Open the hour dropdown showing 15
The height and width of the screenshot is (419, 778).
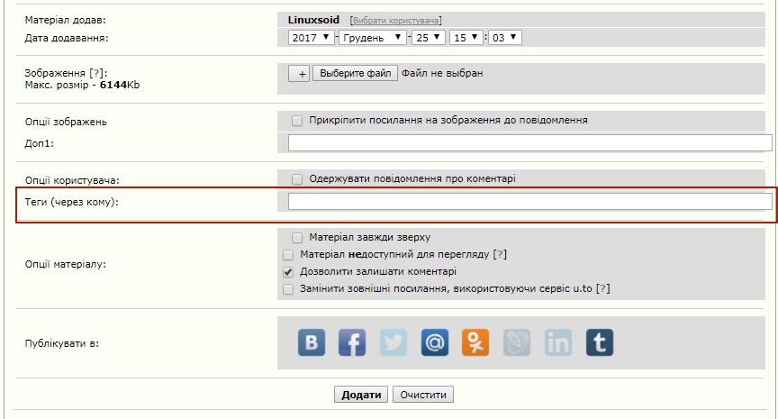click(466, 38)
